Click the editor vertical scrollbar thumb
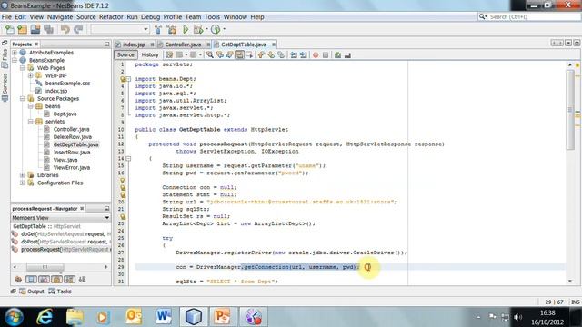Viewport: 582px width, 327px height. tap(570, 110)
